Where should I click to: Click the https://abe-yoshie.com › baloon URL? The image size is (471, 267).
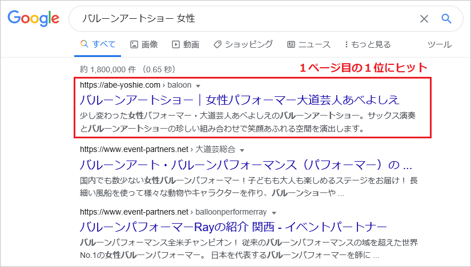coord(135,85)
